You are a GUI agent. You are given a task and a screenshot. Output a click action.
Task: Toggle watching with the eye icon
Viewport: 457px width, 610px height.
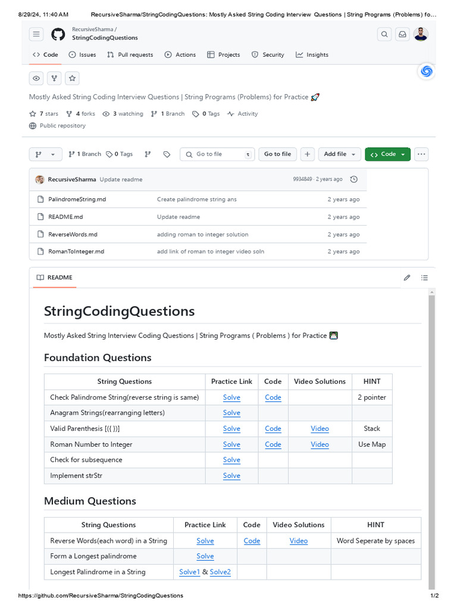pyautogui.click(x=36, y=78)
